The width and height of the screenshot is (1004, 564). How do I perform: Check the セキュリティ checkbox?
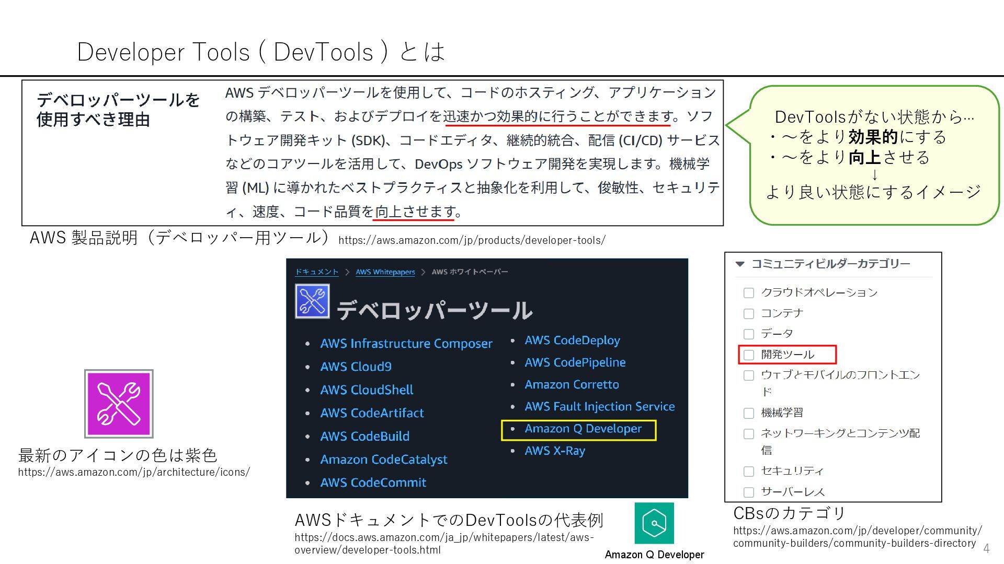click(x=749, y=472)
